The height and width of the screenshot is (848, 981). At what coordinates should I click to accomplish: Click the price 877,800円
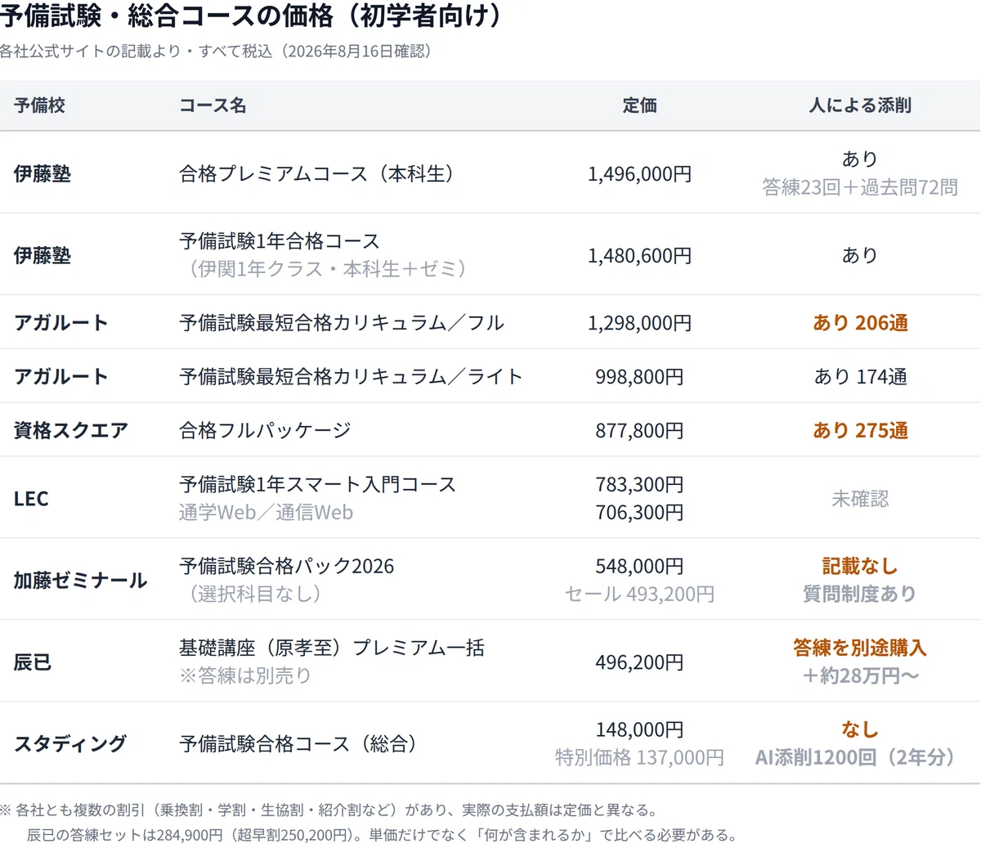(x=639, y=431)
